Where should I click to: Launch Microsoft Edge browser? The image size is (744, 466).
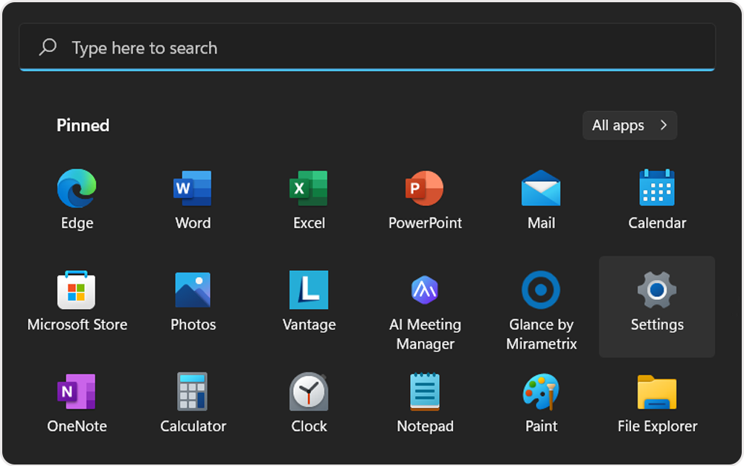(x=77, y=198)
